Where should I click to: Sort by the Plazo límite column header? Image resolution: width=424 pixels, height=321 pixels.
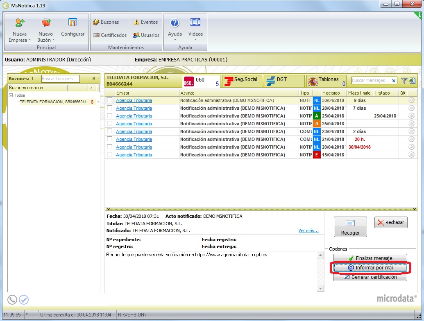[x=359, y=93]
